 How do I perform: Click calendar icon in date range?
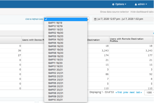[95, 19]
